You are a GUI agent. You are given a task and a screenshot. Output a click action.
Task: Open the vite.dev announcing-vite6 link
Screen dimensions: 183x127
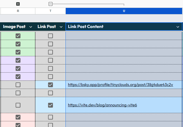(102, 105)
